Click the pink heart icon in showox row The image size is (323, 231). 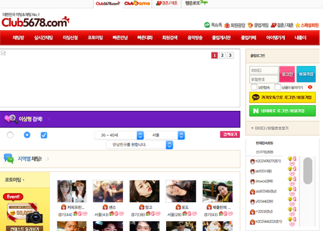(x=292, y=184)
